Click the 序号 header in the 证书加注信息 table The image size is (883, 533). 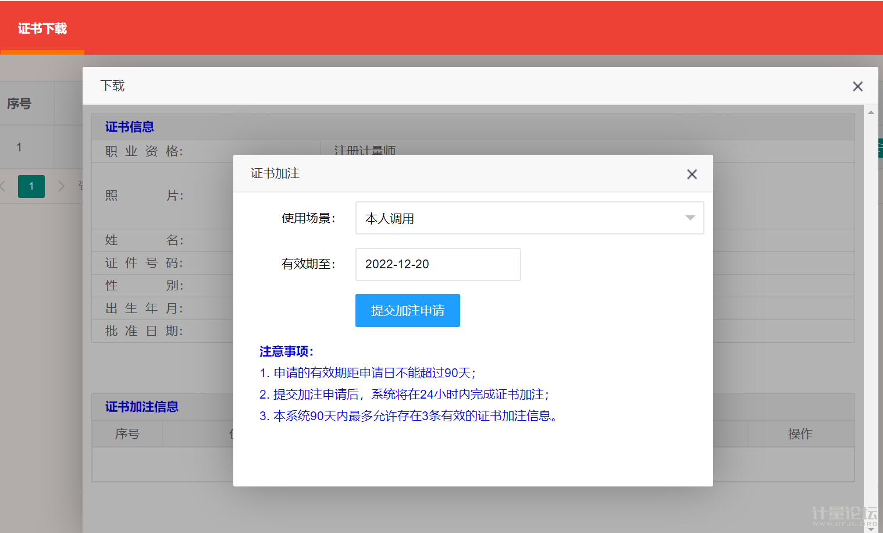point(127,434)
